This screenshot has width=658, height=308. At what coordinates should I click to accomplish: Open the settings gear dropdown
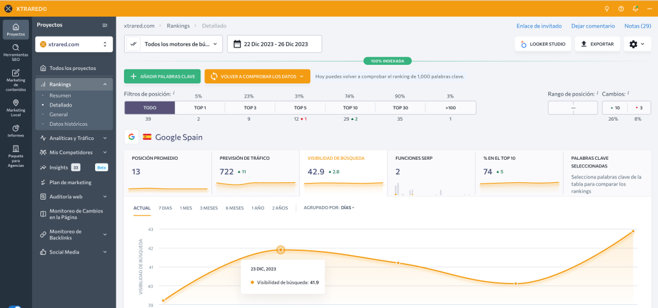[x=637, y=44]
